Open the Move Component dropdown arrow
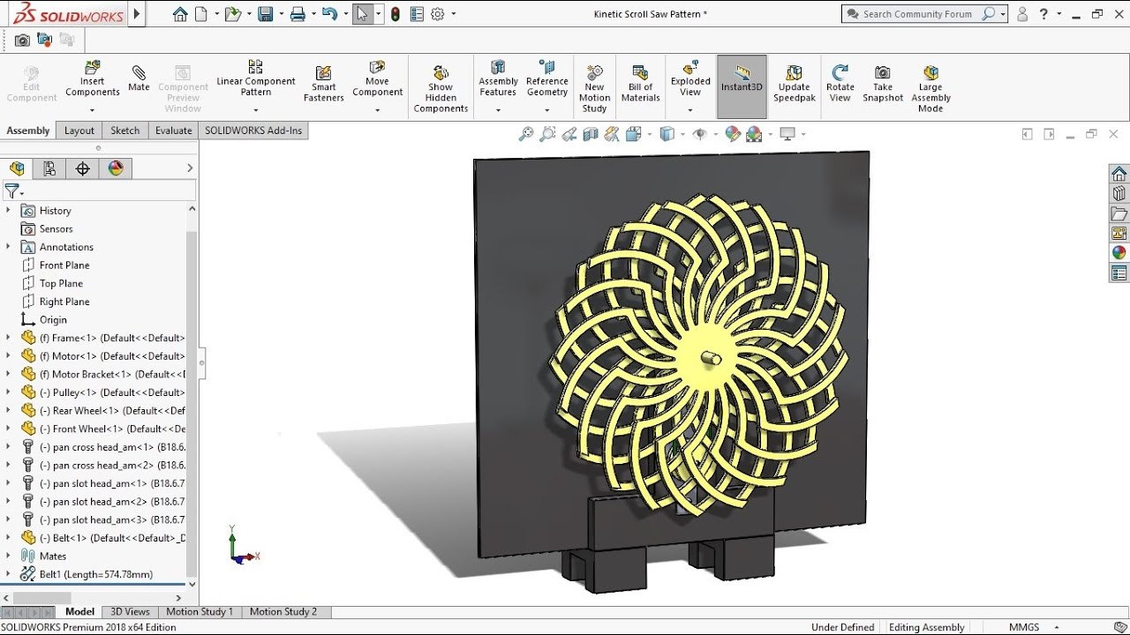 [377, 110]
